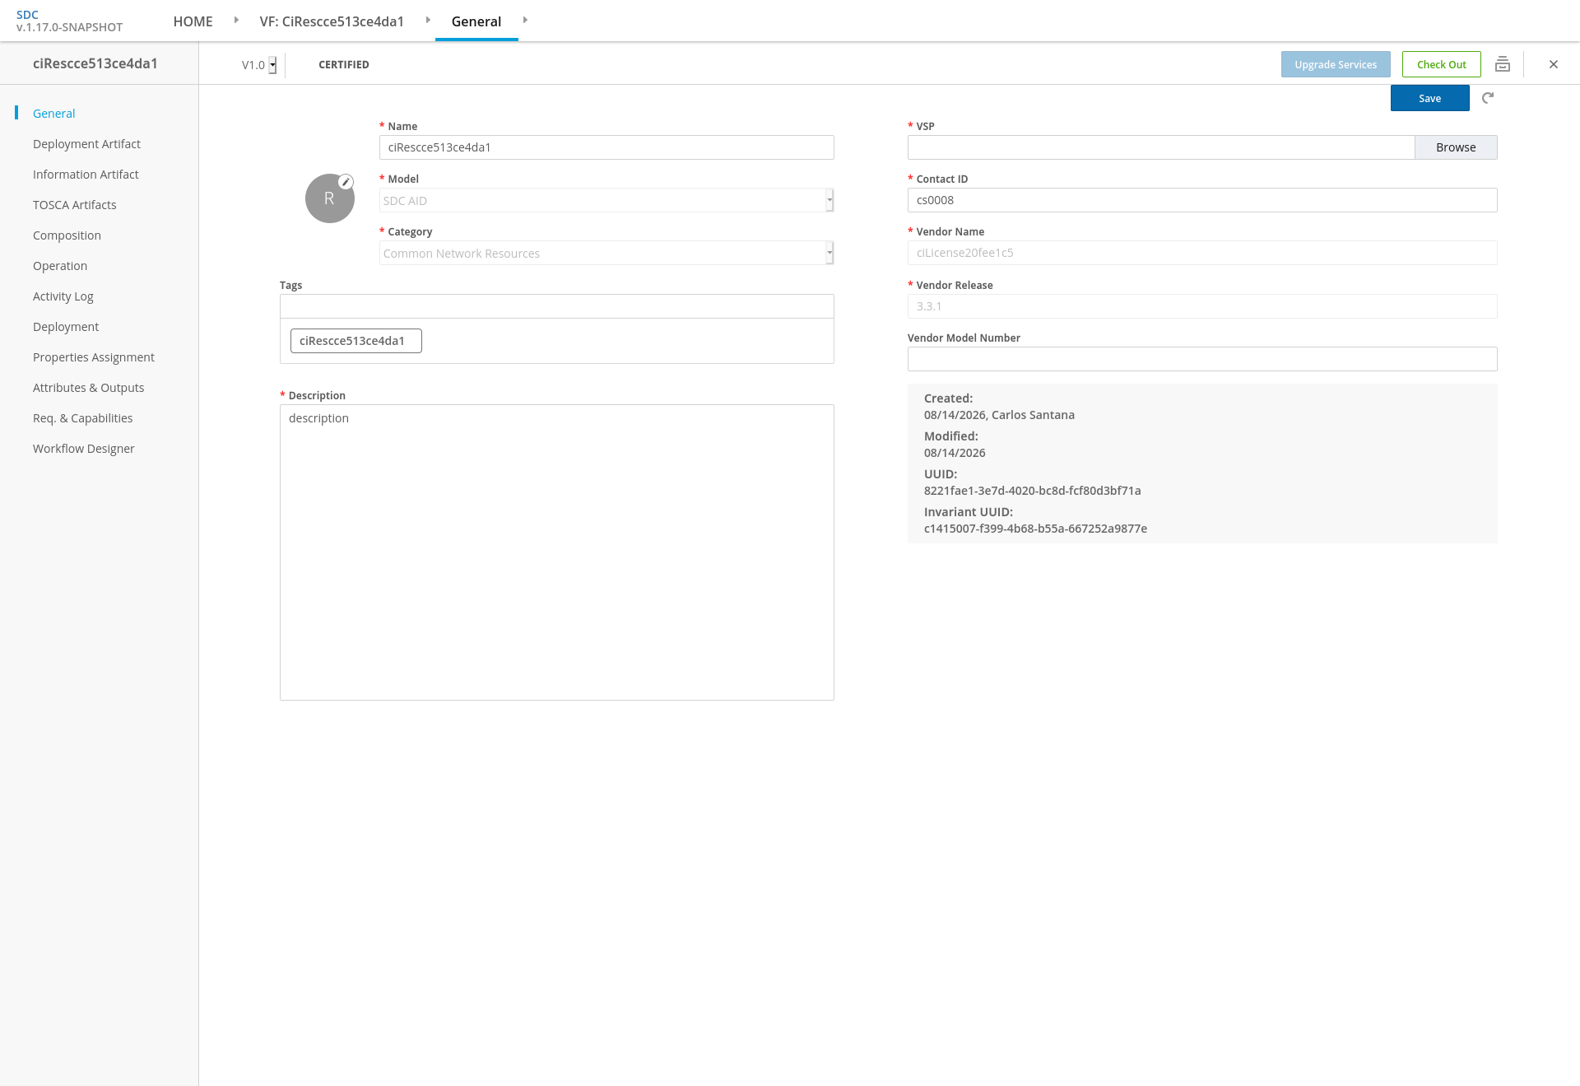Open Deployment section in sidebar
Screen dimensions: 1580x1086
(66, 327)
